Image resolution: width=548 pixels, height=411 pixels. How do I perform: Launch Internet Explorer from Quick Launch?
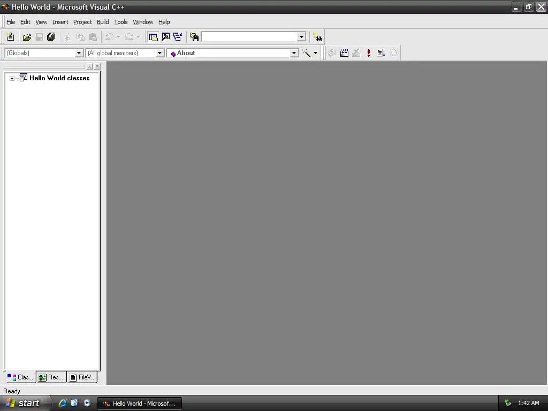(x=63, y=403)
